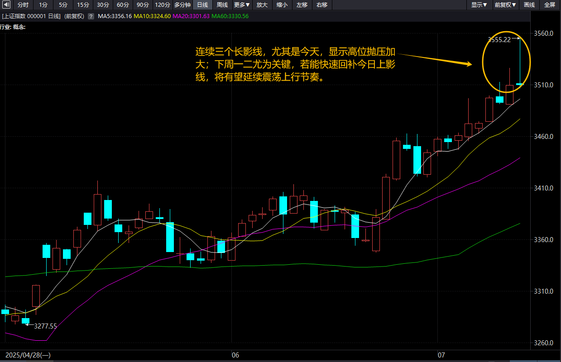Image resolution: width=561 pixels, height=362 pixels.
Task: Click the 3410.0 price axis label
Action: [x=545, y=188]
